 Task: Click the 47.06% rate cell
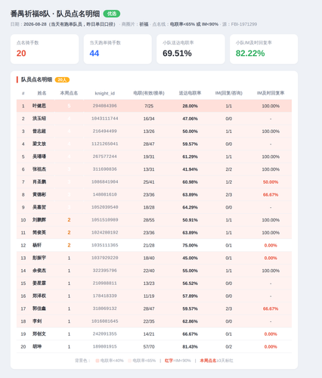(x=190, y=119)
